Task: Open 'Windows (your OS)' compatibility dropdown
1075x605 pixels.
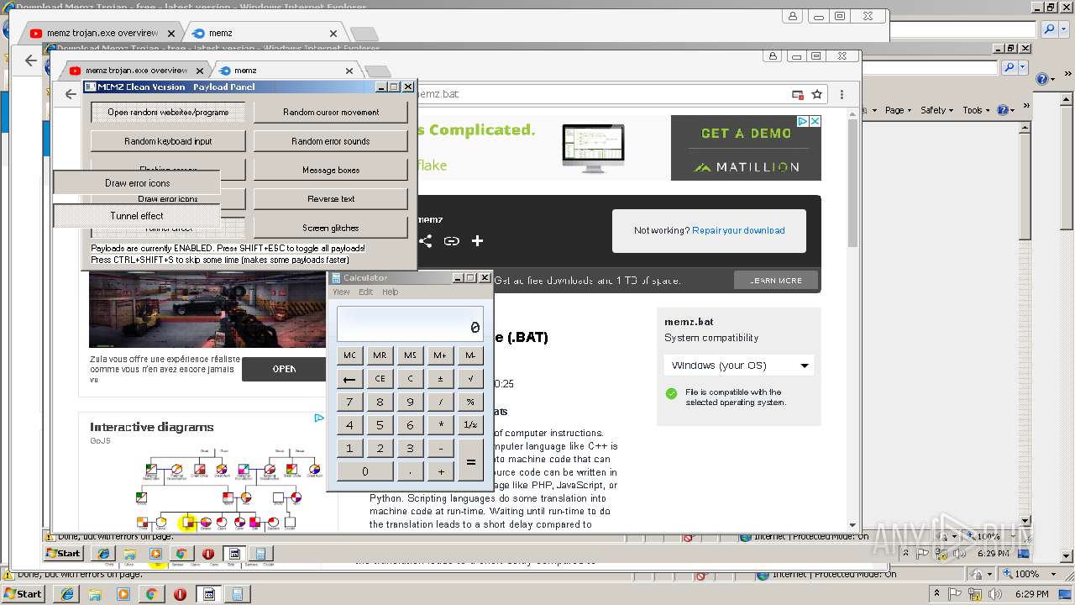Action: tap(739, 366)
